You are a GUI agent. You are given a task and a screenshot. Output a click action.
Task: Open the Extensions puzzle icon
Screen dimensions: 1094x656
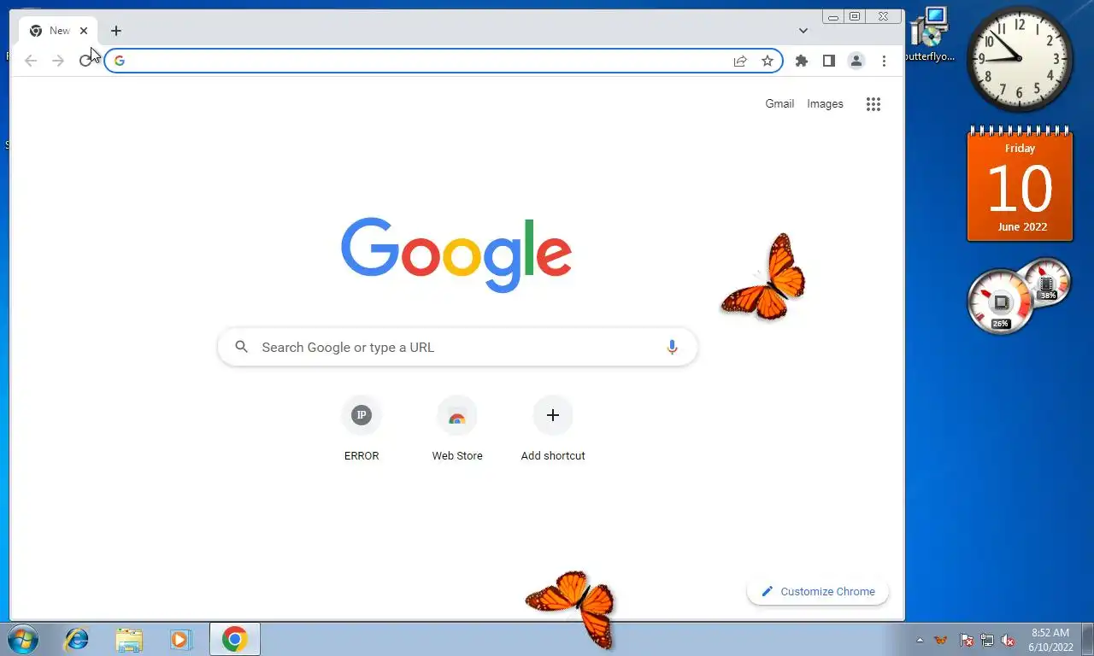coord(802,61)
